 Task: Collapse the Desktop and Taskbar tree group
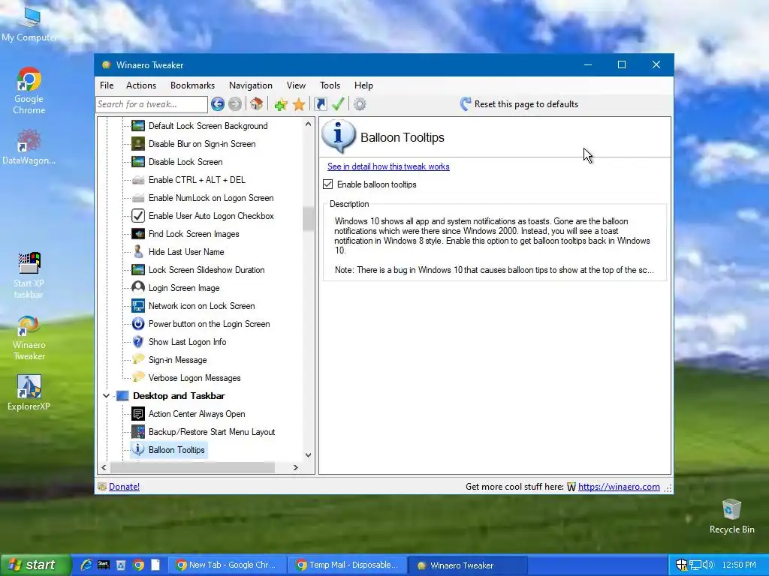106,396
